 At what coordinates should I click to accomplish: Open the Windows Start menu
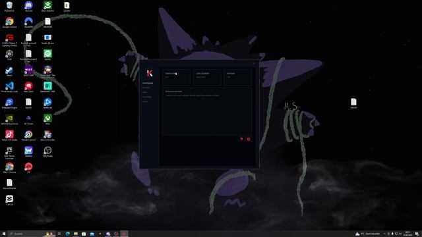point(4,234)
